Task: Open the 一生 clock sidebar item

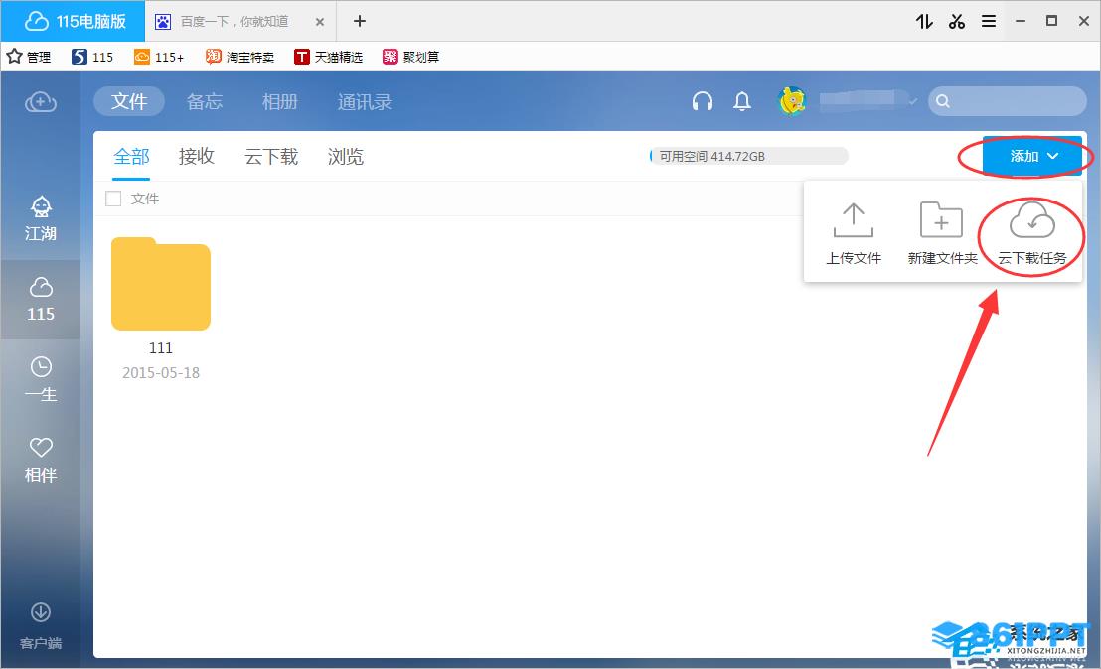Action: (41, 379)
